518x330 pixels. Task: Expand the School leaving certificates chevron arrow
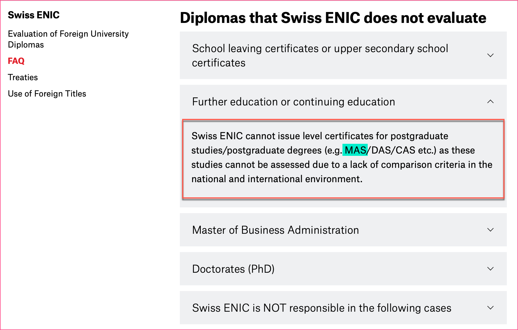pos(490,55)
